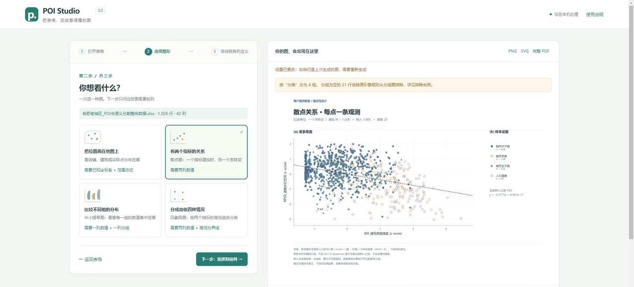The height and width of the screenshot is (287, 634).
Task: Click 需要两列数值 requirement under scatter card
Action: click(182, 170)
